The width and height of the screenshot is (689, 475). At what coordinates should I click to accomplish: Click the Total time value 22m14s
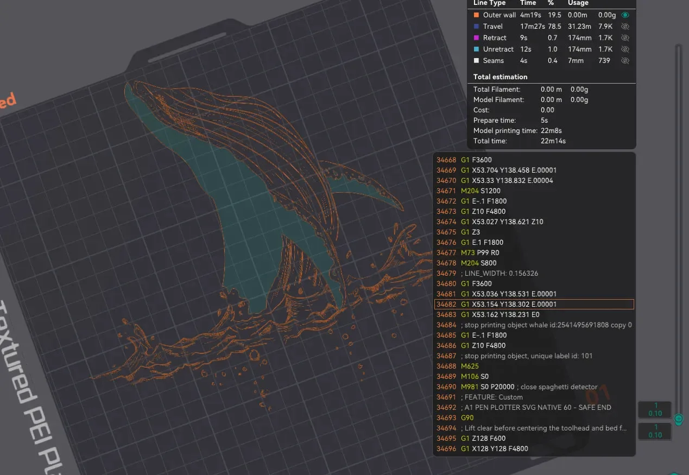tap(553, 141)
